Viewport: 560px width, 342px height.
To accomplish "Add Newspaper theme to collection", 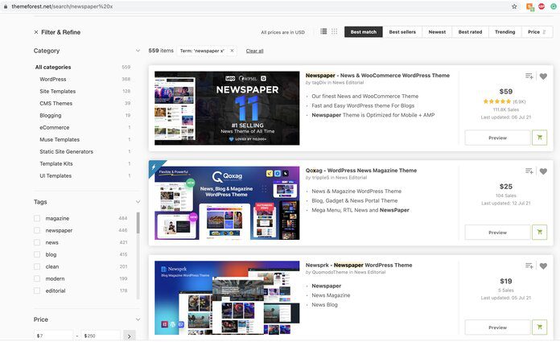I will (529, 76).
